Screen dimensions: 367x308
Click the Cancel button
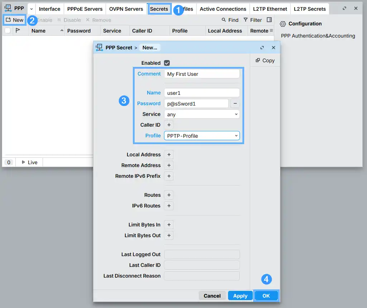tap(212, 296)
